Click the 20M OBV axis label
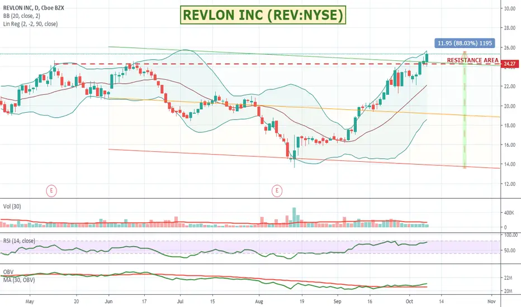 point(508,291)
